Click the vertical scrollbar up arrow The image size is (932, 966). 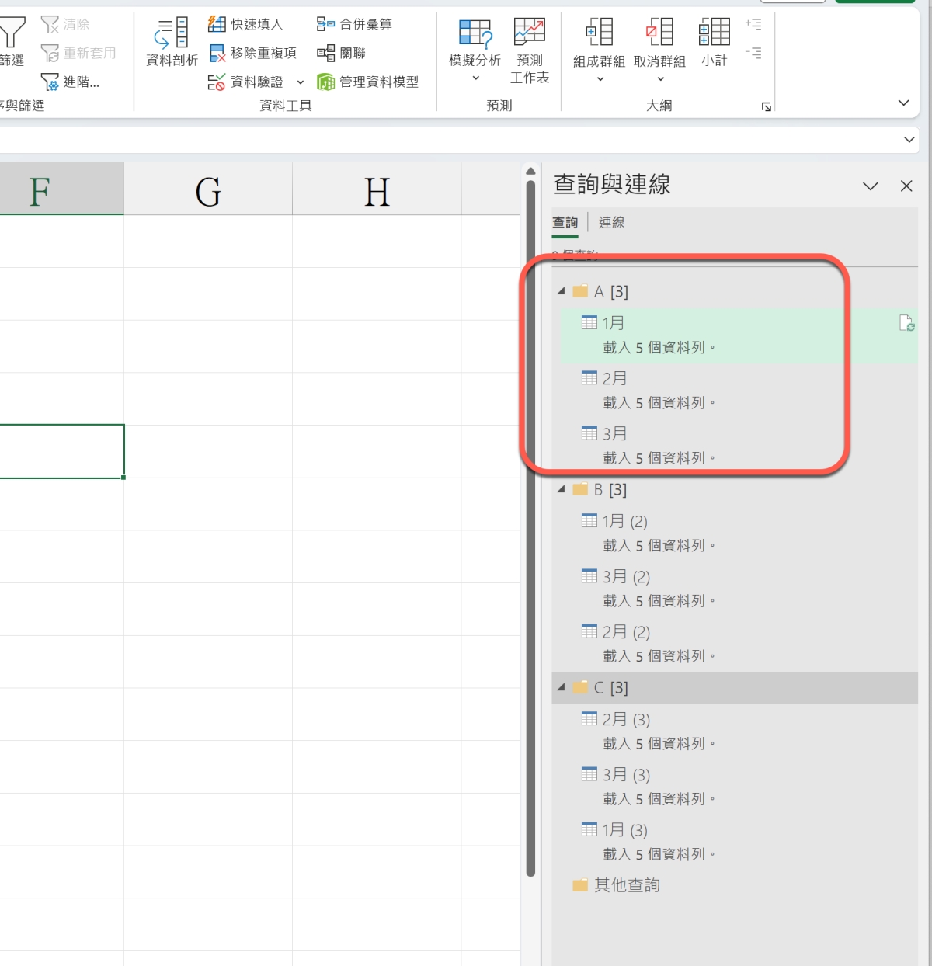[530, 172]
